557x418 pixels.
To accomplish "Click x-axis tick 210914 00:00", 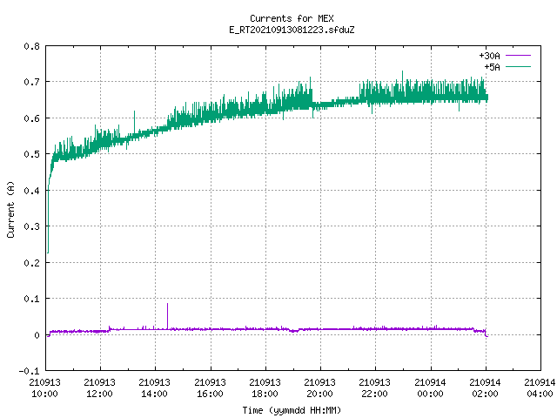I will coord(430,388).
